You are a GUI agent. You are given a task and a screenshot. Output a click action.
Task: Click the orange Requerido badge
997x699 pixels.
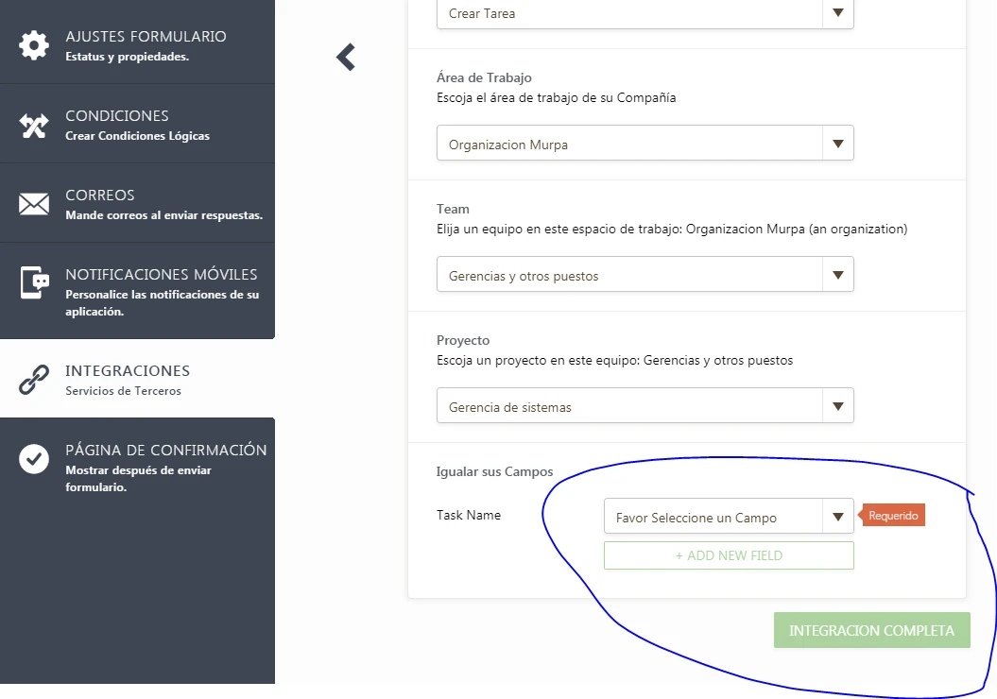(891, 515)
